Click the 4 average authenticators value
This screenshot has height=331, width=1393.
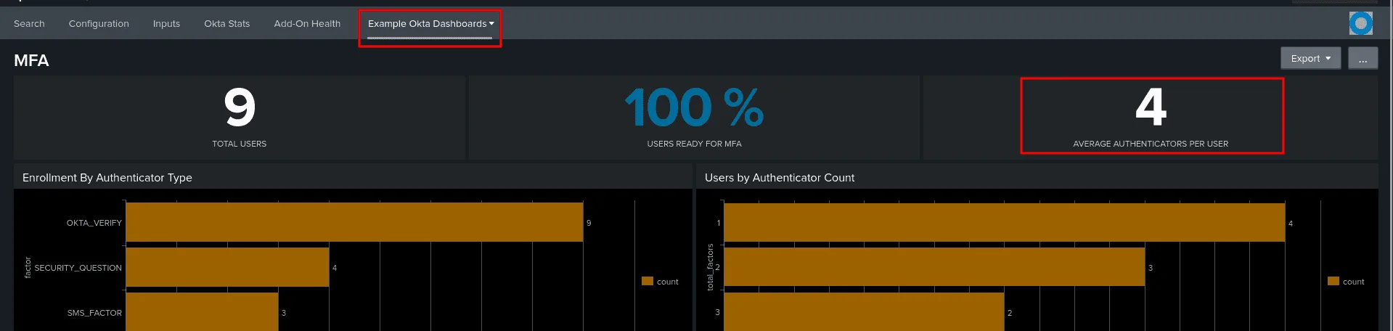[1151, 107]
